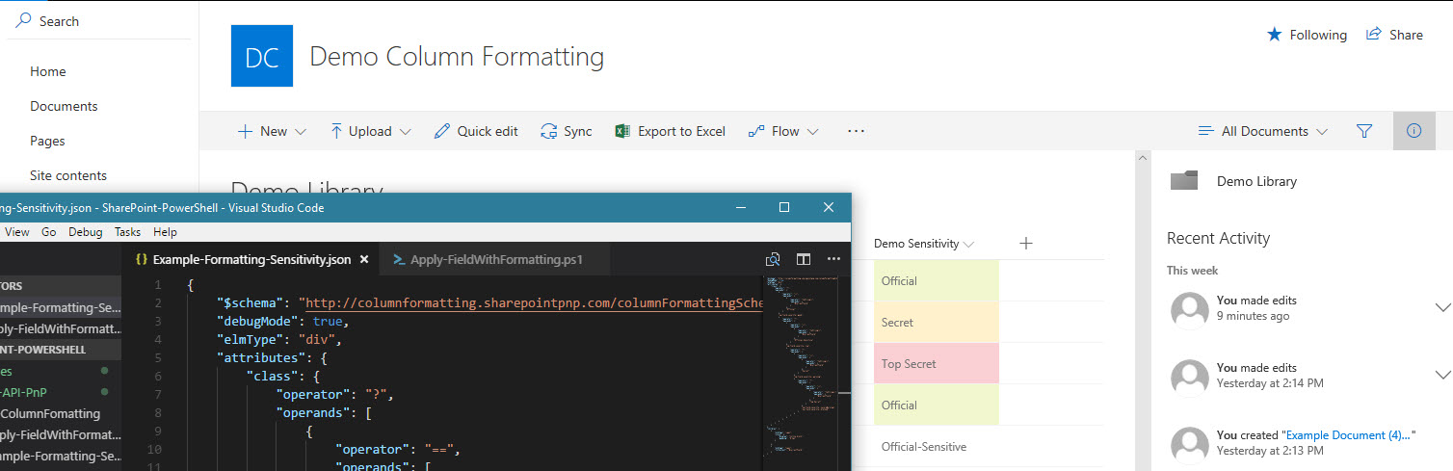This screenshot has height=471, width=1453.
Task: Click the Official-Sensitive cell
Action: point(936,447)
